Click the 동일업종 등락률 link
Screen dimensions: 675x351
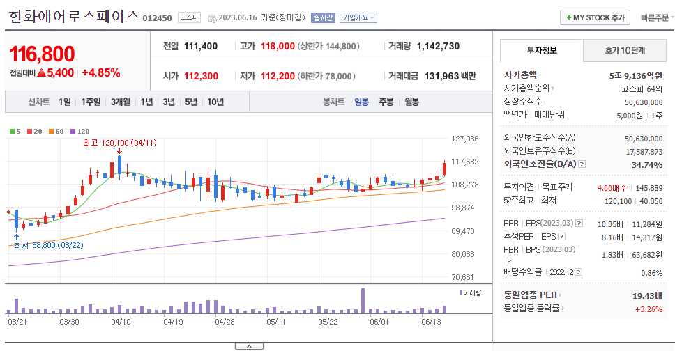pos(531,308)
